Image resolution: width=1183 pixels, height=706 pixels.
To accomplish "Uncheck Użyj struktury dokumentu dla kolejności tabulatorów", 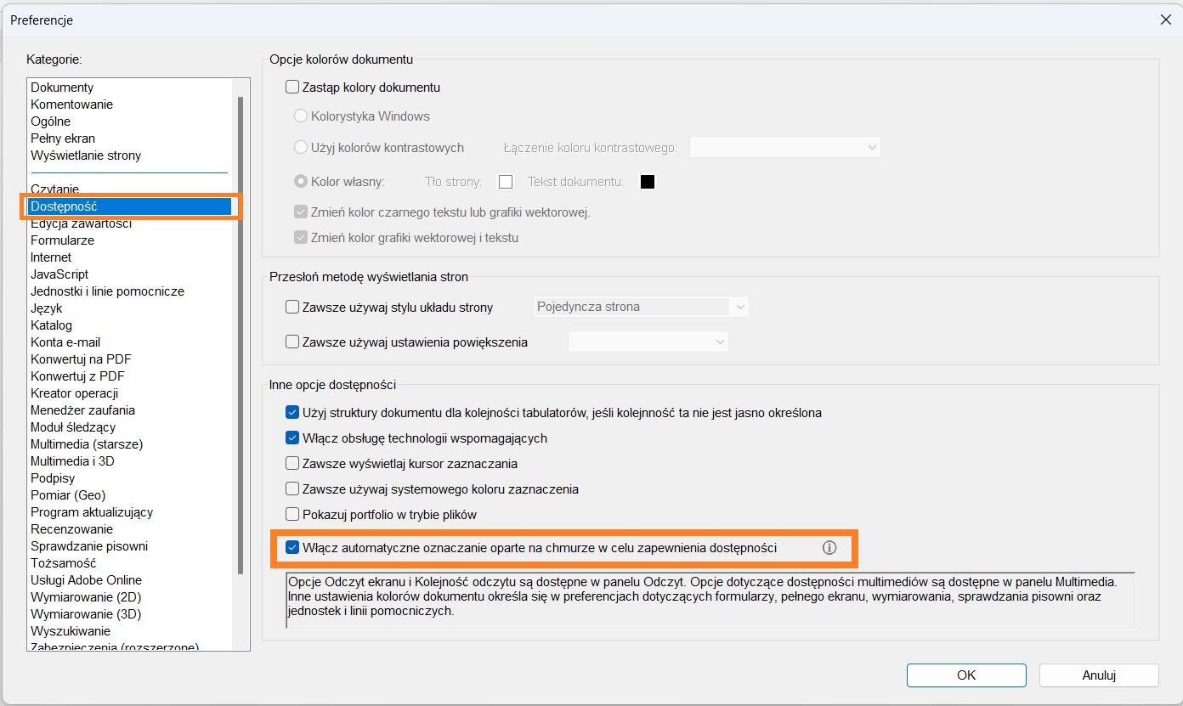I will coord(293,413).
